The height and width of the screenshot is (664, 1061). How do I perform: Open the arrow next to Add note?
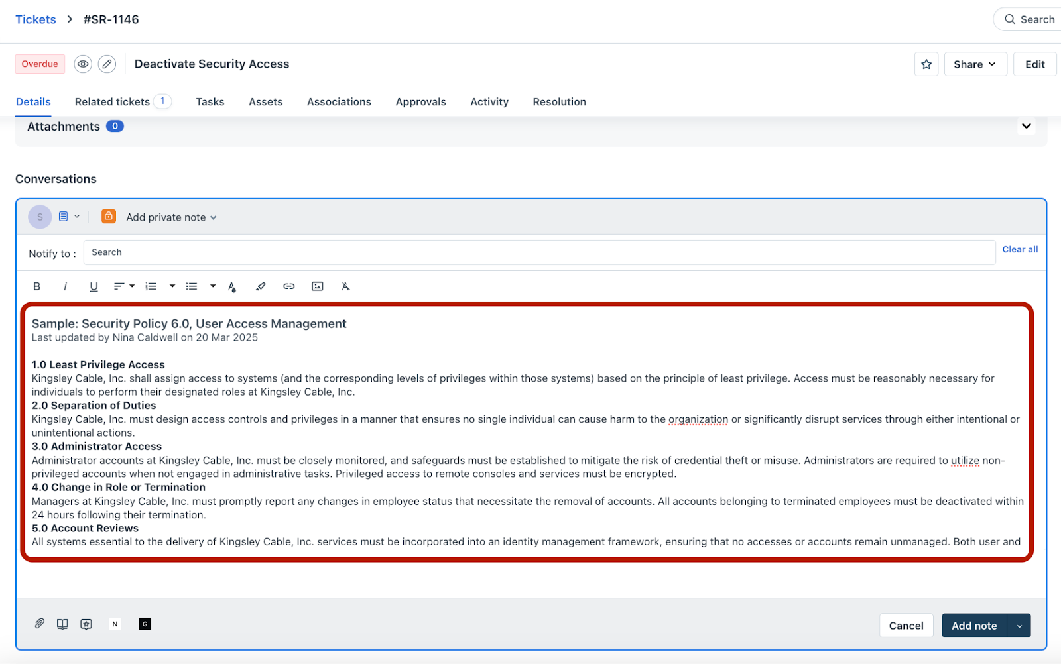[x=1019, y=626]
